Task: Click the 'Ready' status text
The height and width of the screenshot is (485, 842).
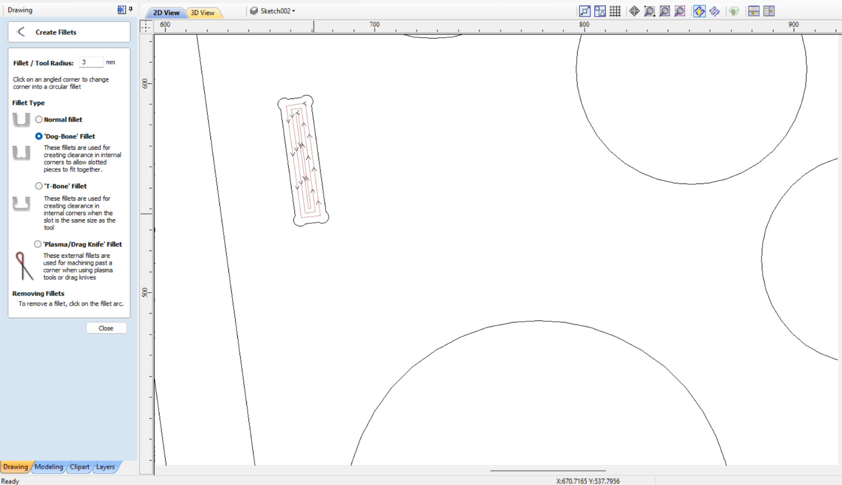Action: point(10,481)
